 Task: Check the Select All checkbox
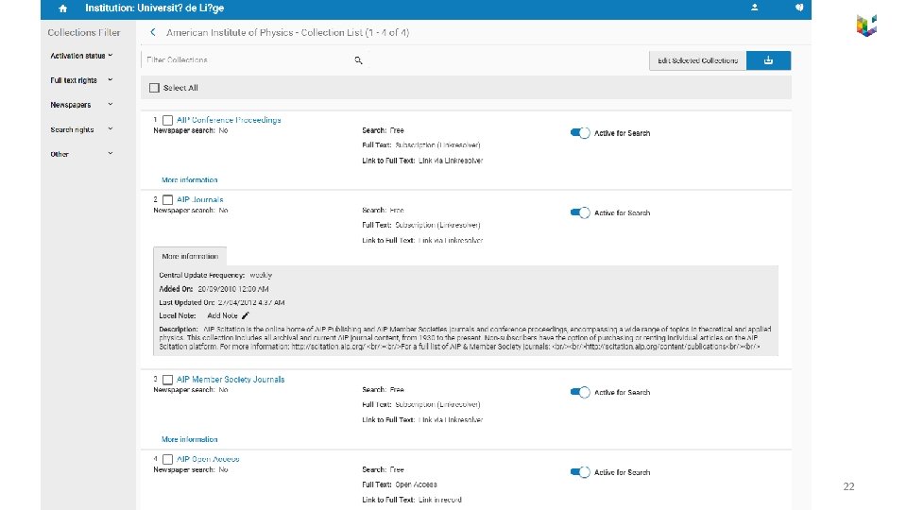click(154, 88)
